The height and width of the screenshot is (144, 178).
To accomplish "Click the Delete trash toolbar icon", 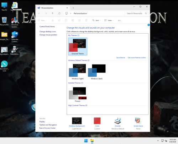I will click(86, 20).
